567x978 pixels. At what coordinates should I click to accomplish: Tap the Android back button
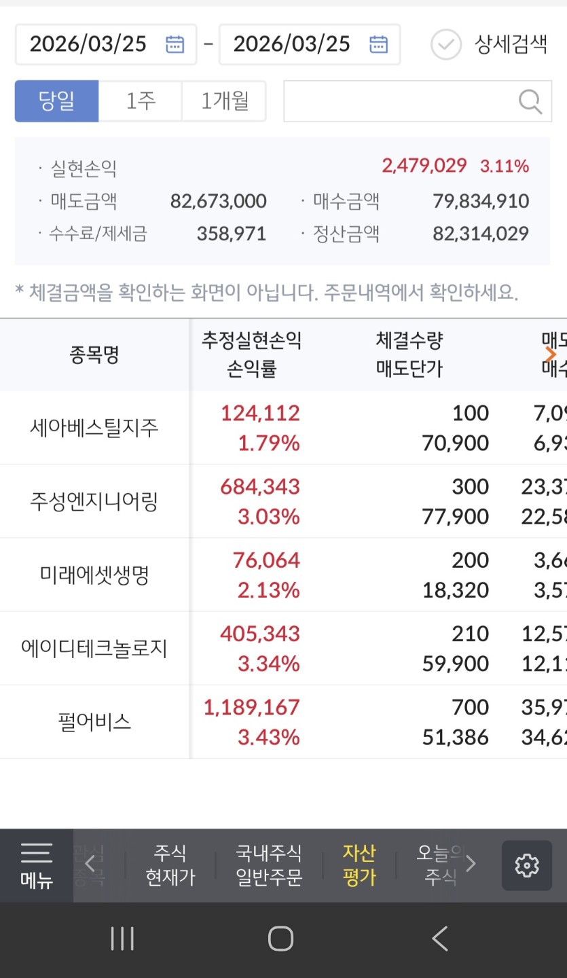(439, 939)
